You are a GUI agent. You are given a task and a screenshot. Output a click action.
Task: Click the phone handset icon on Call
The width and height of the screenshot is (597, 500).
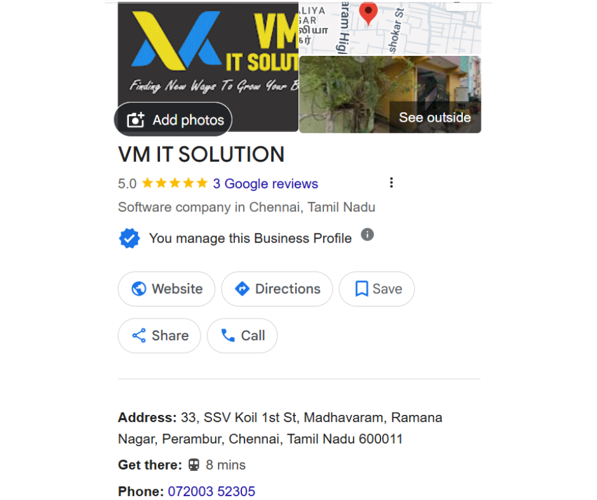228,336
